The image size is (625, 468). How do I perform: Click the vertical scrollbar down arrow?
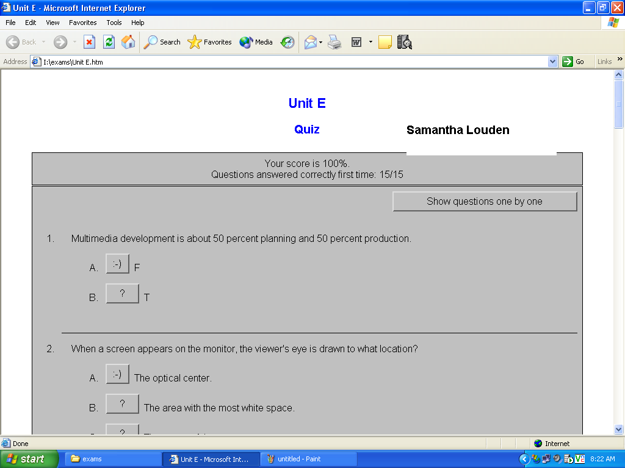(x=618, y=429)
